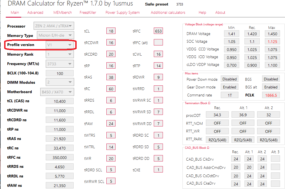Click the tRDWR value 9

click(158, 77)
